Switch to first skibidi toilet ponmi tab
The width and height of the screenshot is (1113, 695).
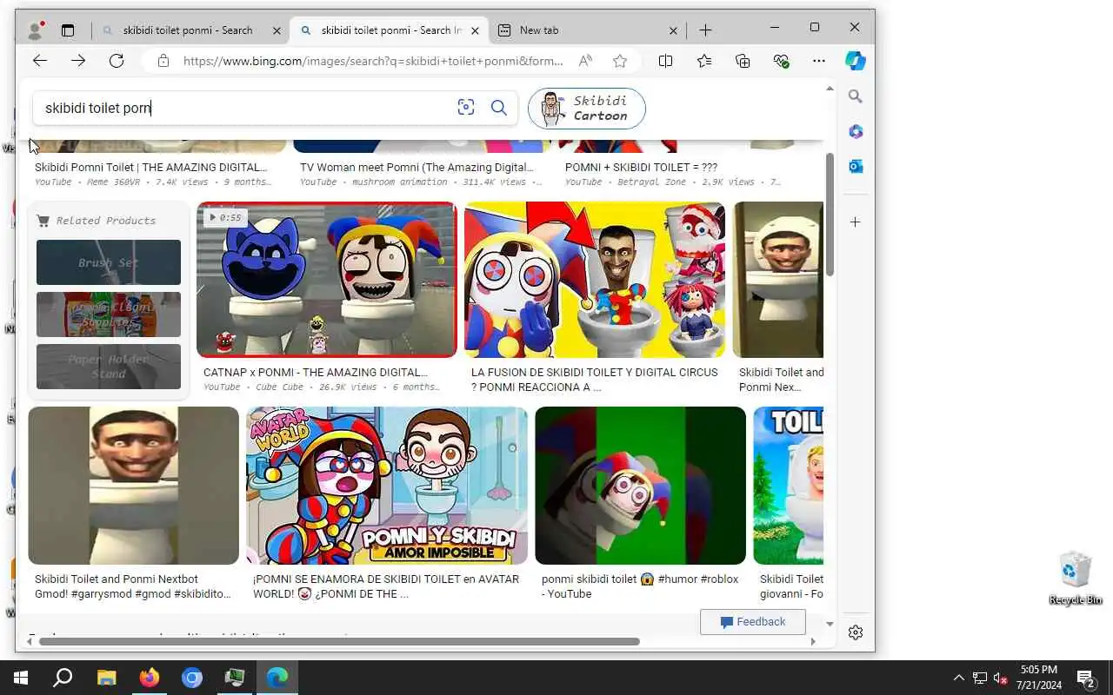(x=187, y=30)
